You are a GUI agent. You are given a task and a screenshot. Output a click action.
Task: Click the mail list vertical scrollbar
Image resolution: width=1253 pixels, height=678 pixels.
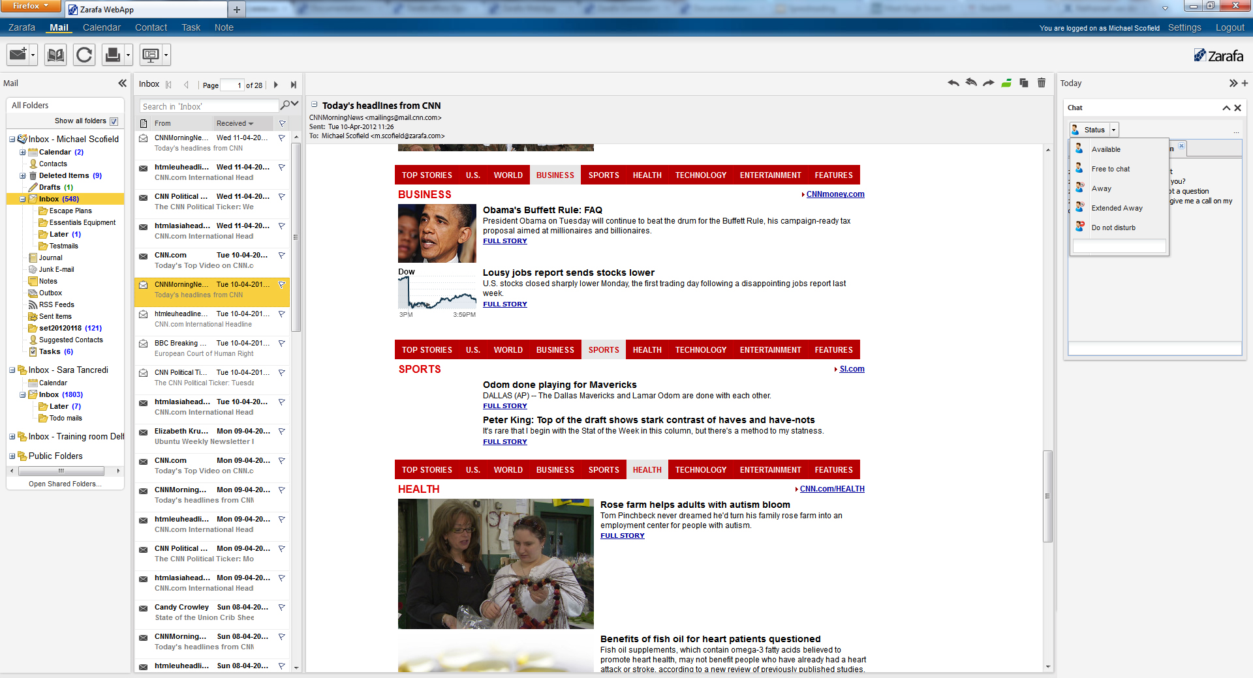click(x=296, y=238)
